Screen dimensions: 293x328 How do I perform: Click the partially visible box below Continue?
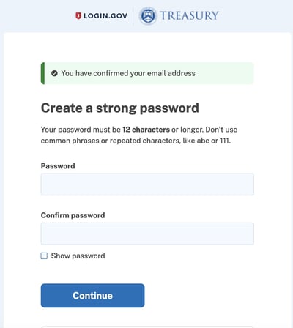click(147, 327)
